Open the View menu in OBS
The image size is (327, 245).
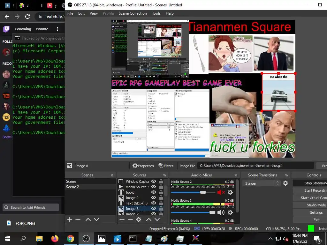coord(94,13)
